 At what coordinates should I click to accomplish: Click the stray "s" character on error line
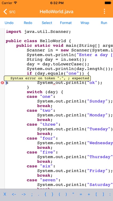point(7,83)
